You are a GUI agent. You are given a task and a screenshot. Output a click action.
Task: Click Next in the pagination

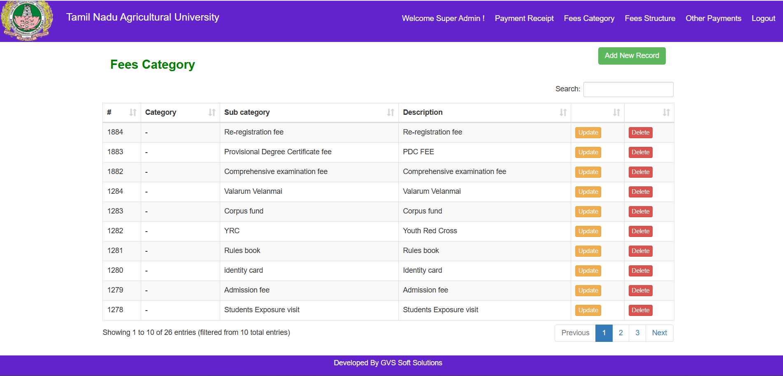659,333
